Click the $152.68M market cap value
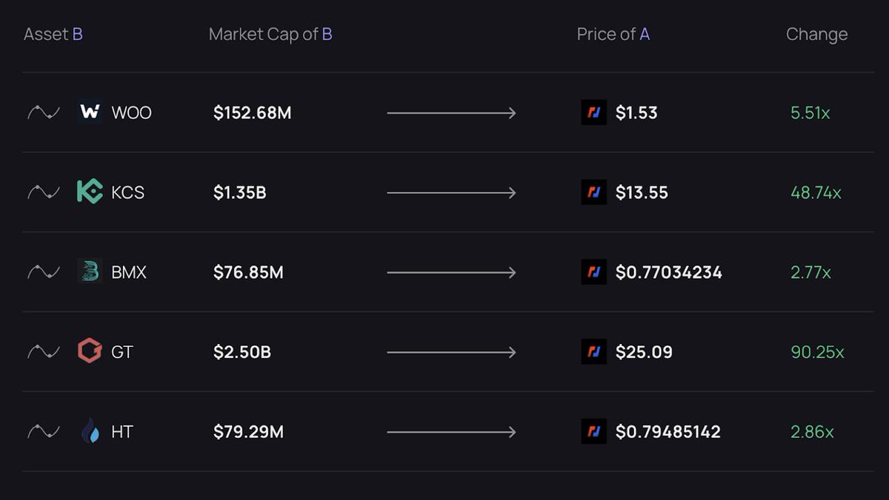Image resolution: width=889 pixels, height=500 pixels. tap(252, 112)
